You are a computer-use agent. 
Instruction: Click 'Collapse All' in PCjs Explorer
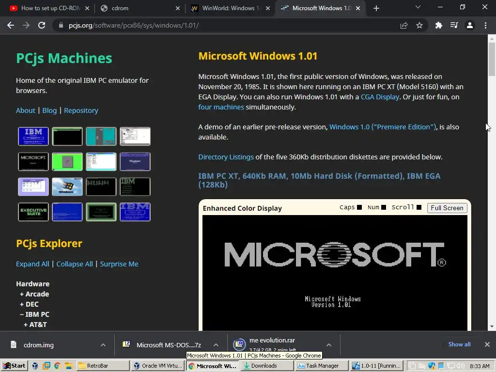click(74, 264)
